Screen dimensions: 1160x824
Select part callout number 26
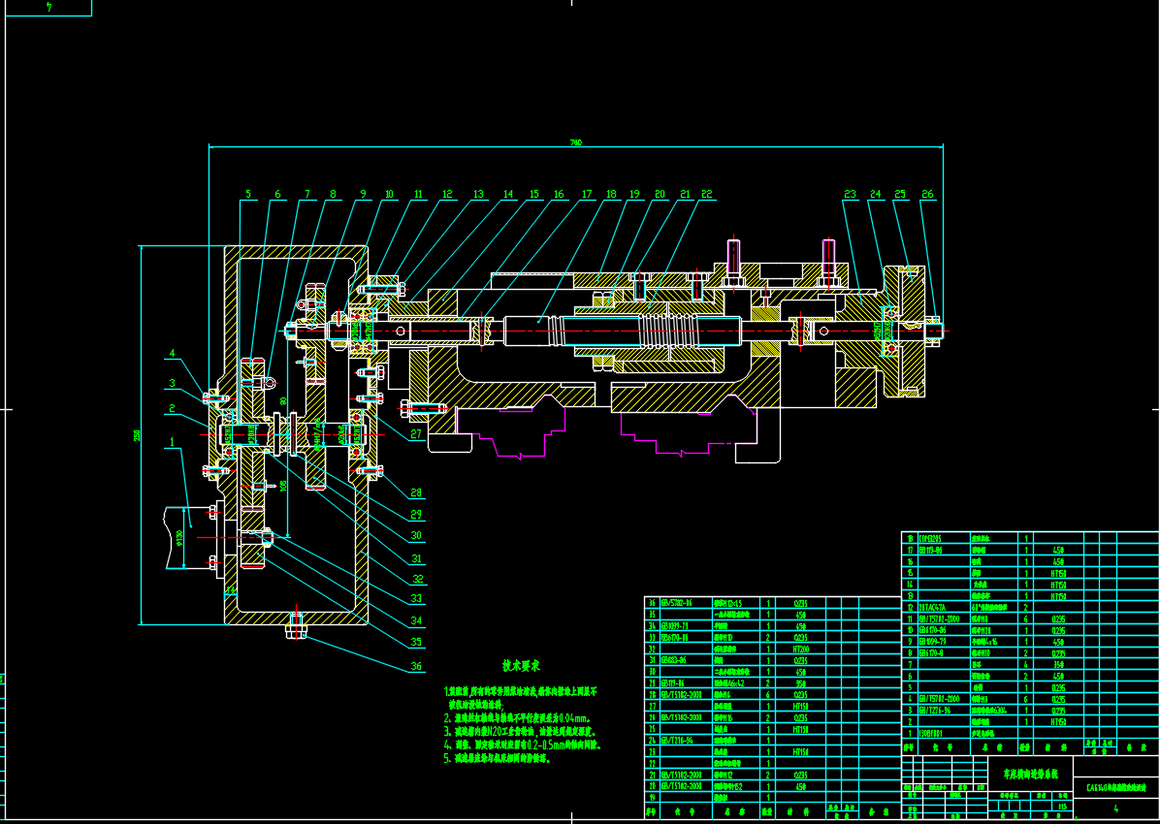click(927, 195)
